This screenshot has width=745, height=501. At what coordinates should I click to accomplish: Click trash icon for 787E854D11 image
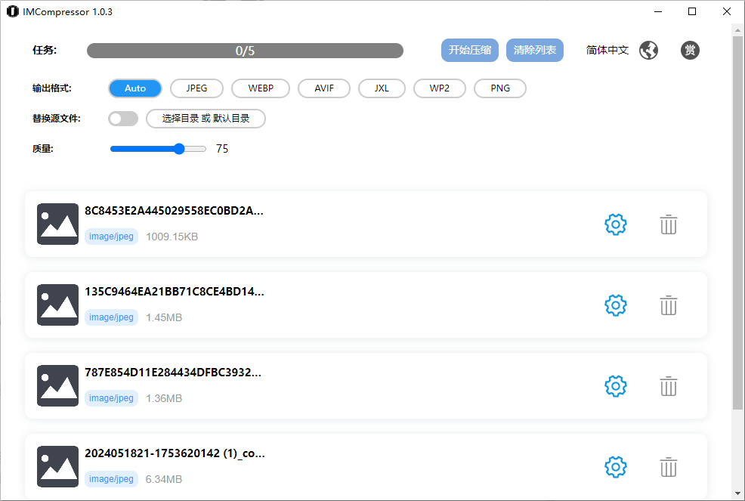(x=668, y=386)
